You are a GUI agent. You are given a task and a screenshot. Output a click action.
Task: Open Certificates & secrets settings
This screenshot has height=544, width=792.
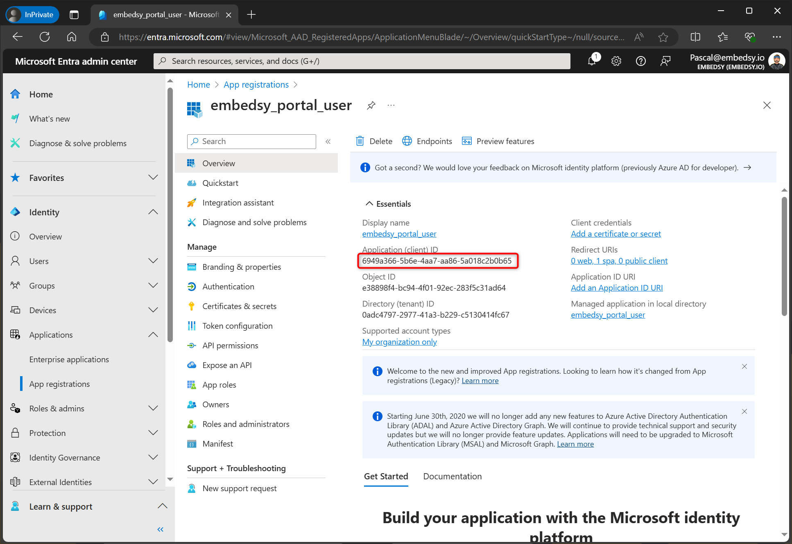(239, 306)
